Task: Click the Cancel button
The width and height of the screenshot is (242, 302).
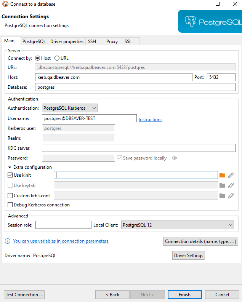Action: point(222,295)
